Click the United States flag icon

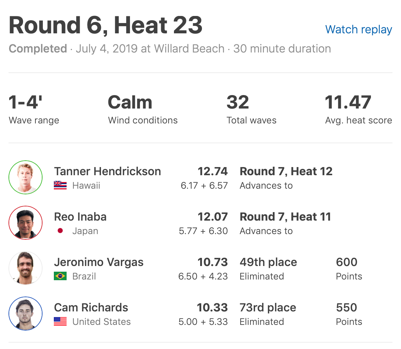tap(60, 322)
